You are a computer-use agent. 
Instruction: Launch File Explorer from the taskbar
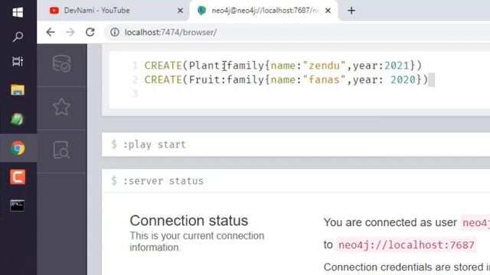pos(18,90)
